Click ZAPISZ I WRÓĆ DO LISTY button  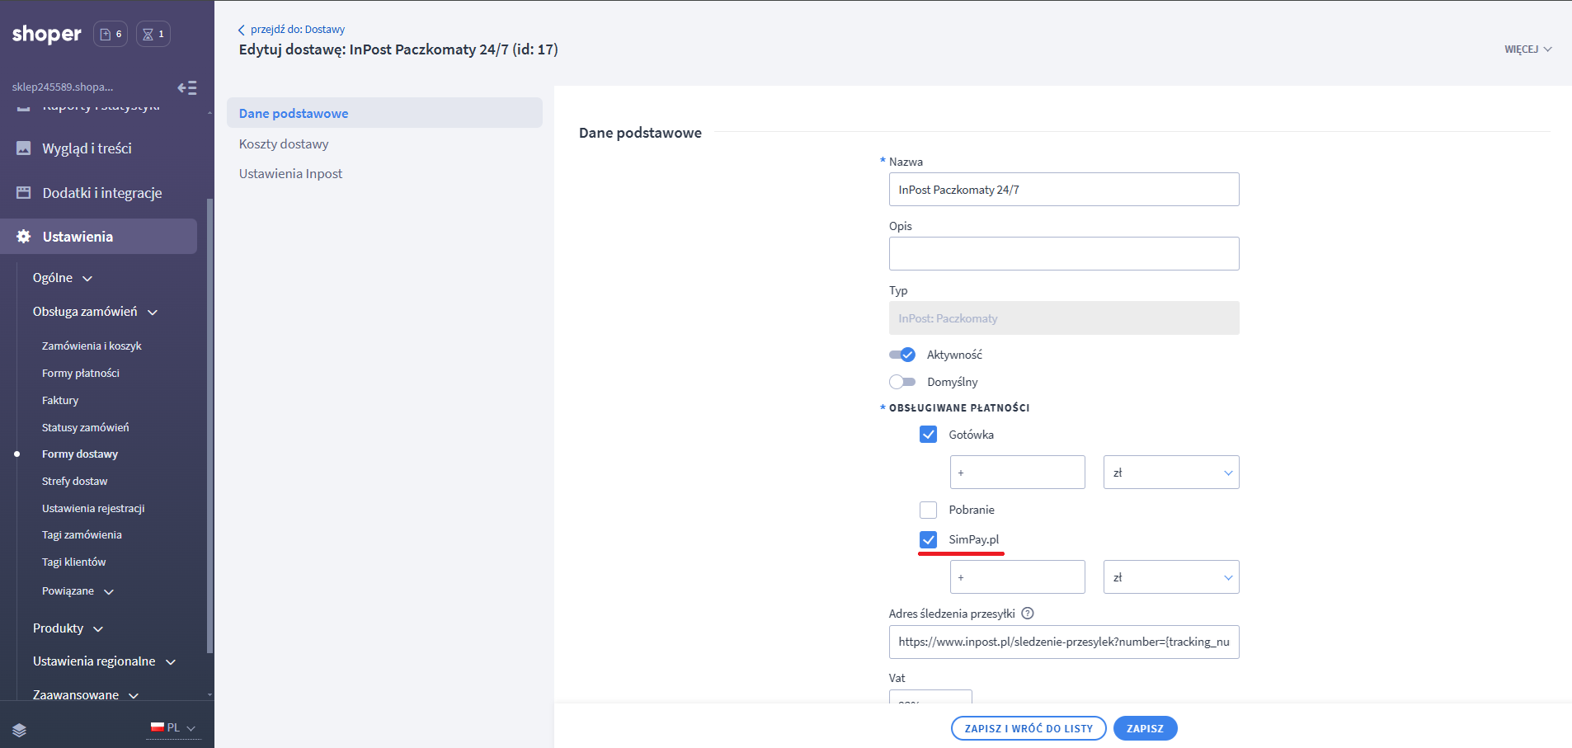click(1028, 728)
